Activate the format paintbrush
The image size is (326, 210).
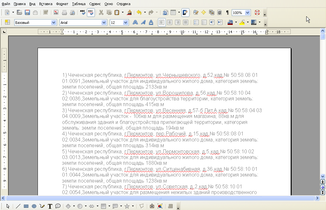129,12
